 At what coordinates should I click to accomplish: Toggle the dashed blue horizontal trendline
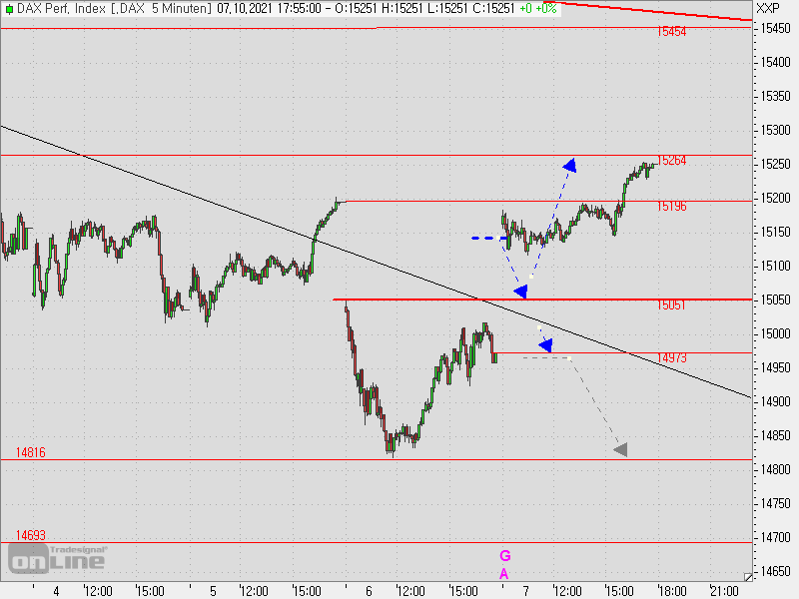pos(487,238)
